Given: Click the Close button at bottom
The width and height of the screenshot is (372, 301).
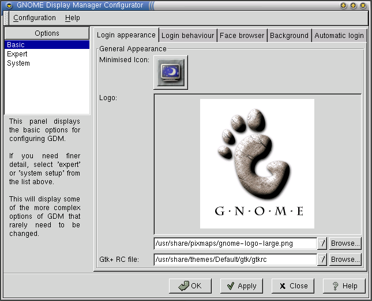Looking at the screenshot, I should pos(293,286).
